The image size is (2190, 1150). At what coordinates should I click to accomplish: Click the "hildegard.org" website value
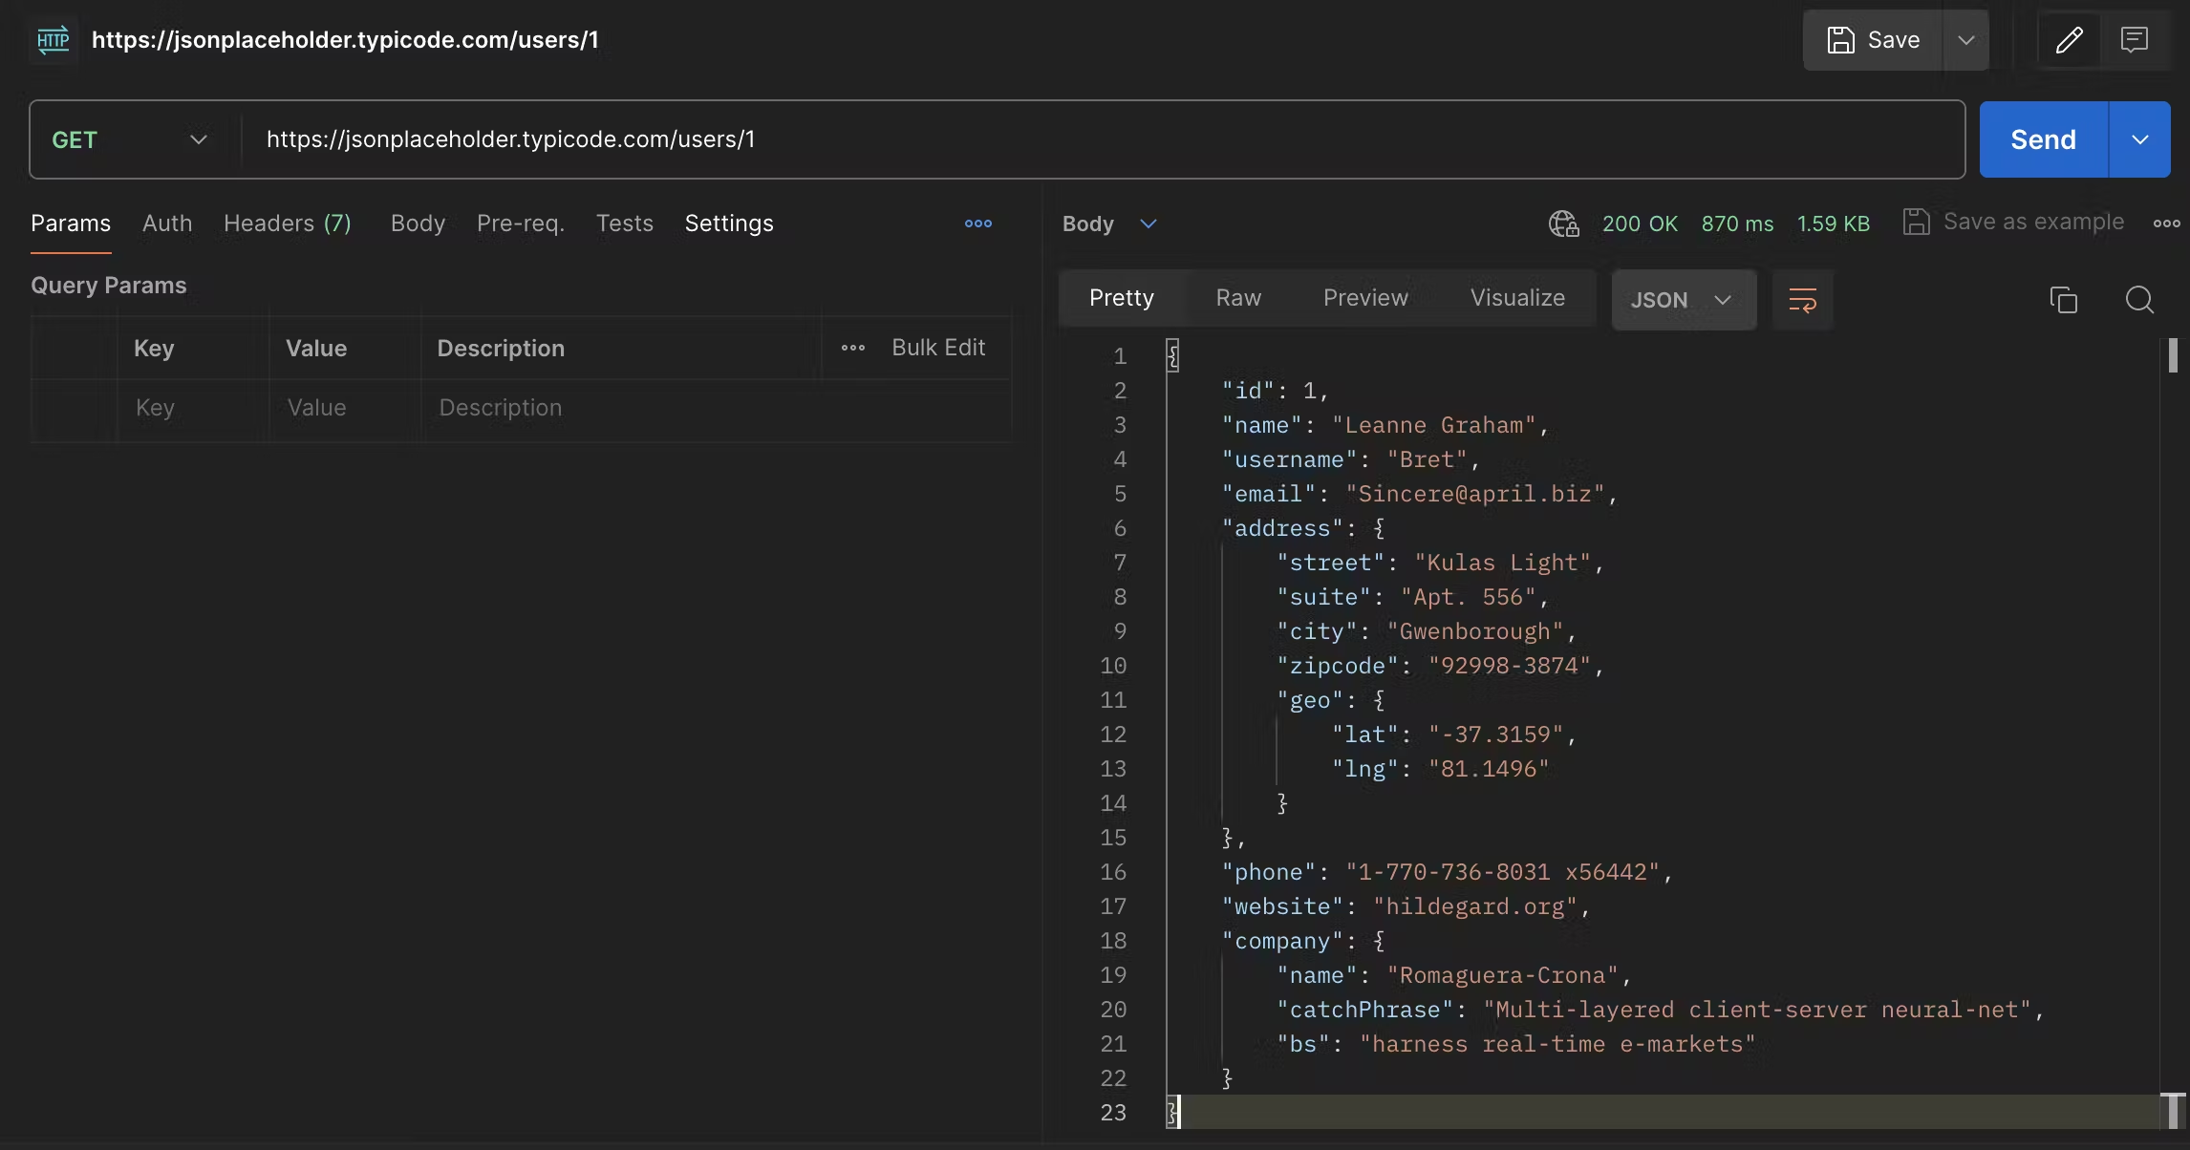click(x=1474, y=906)
